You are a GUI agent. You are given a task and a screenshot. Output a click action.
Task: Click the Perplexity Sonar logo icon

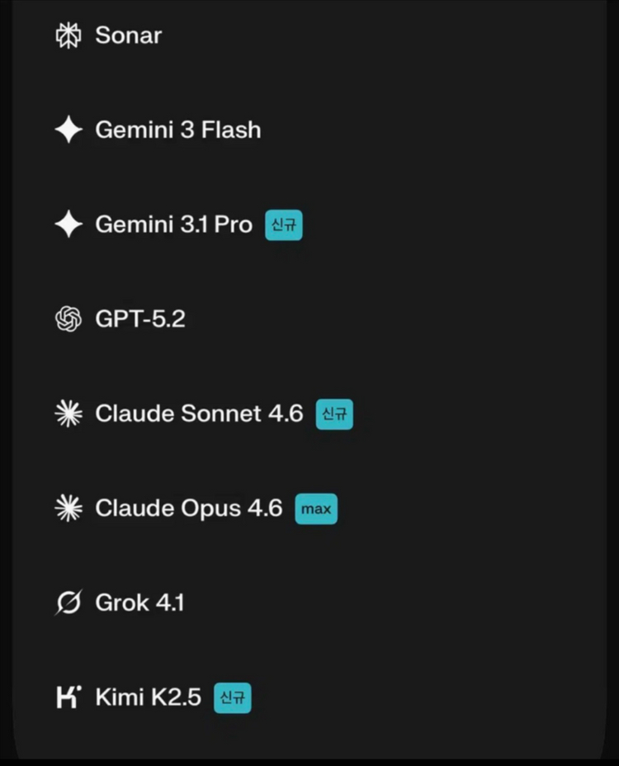point(68,35)
